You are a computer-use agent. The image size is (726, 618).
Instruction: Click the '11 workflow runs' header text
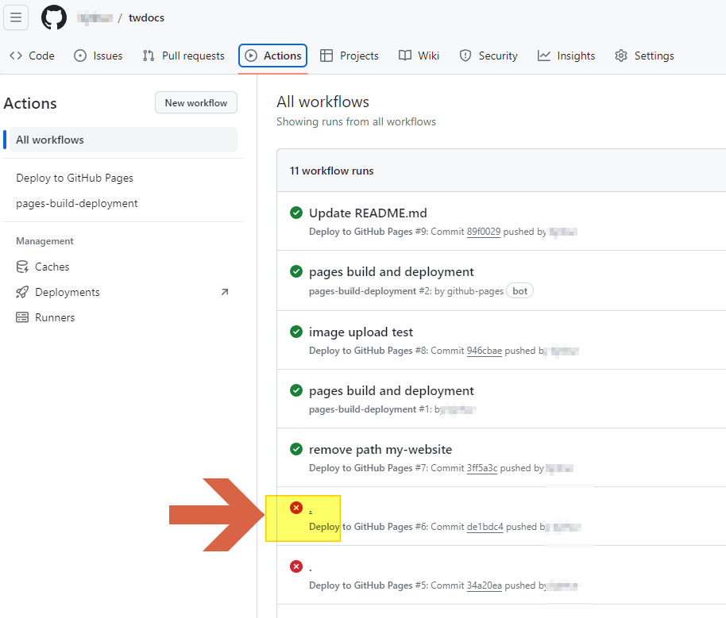pos(331,171)
